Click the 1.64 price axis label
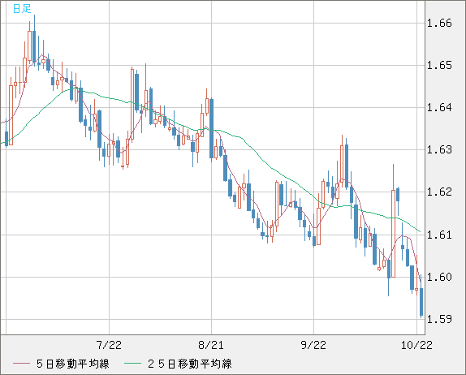 pos(439,107)
